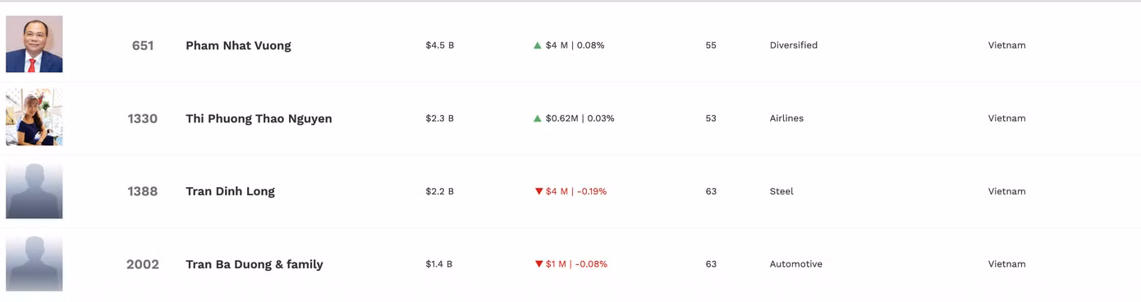Click rank number 651
Image resolution: width=1141 pixels, height=302 pixels.
(143, 45)
